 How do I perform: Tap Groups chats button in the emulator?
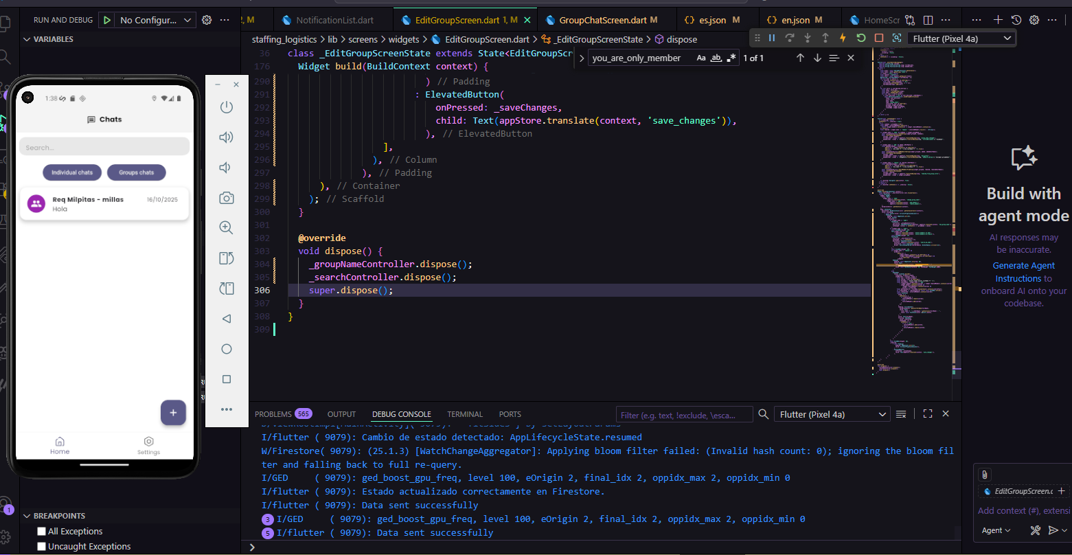click(137, 172)
